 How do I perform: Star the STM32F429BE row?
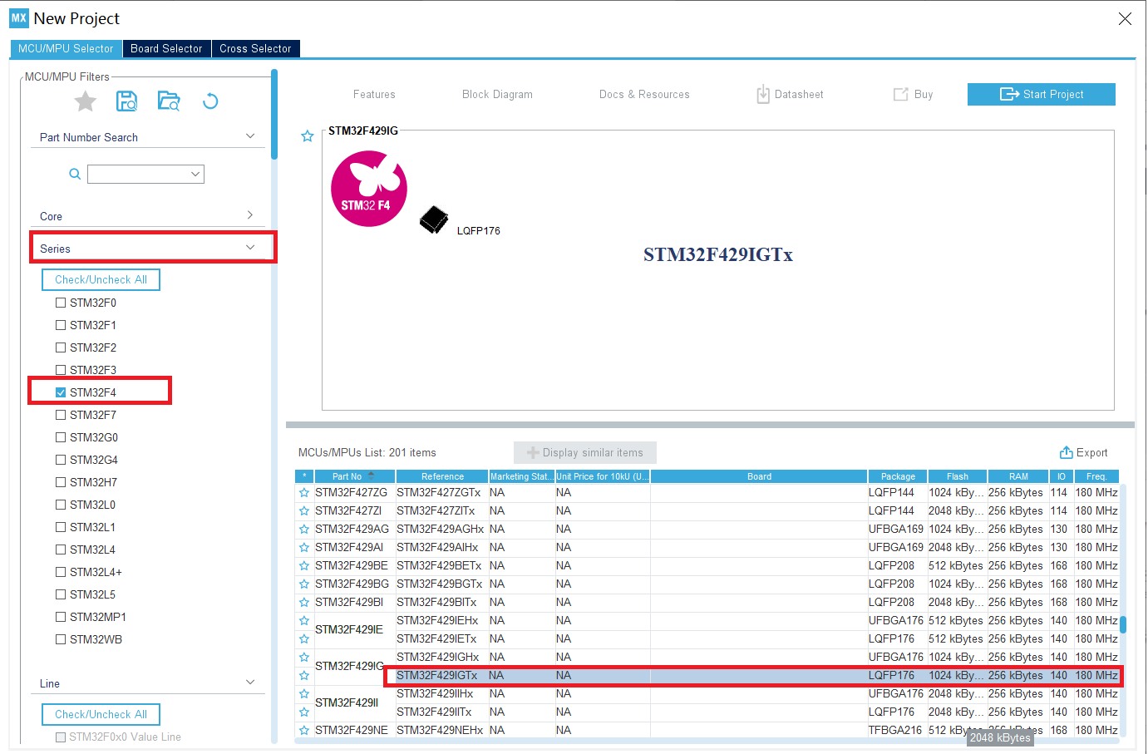[x=304, y=566]
